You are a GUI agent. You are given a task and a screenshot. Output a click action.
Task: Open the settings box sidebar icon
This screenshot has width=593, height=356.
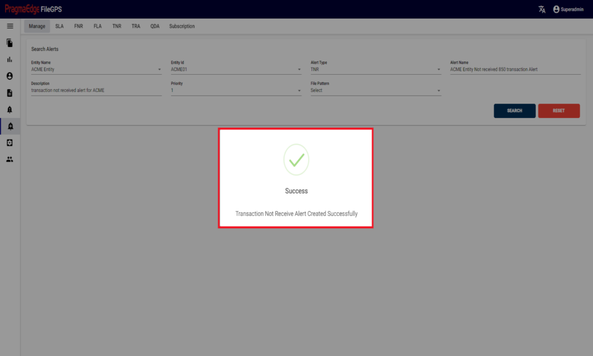pyautogui.click(x=10, y=142)
